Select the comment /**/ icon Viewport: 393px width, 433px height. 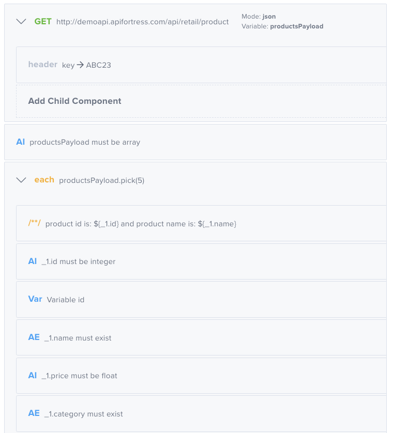point(35,224)
